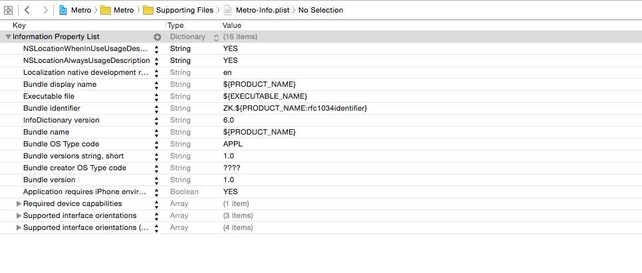Go forward with the right arrow
Image resolution: width=642 pixels, height=273 pixels.
point(45,10)
